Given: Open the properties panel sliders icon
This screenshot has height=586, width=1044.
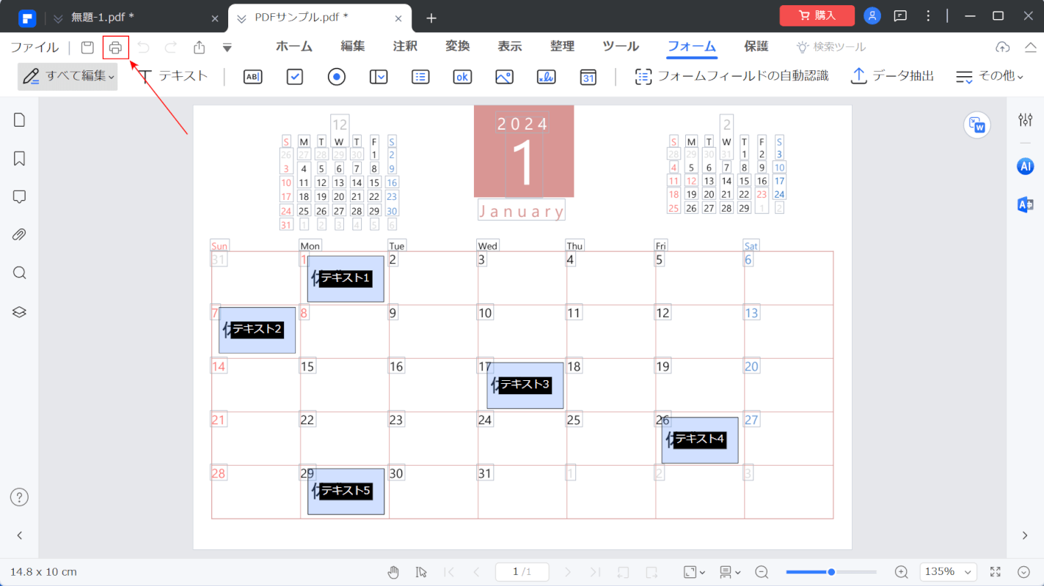Looking at the screenshot, I should pyautogui.click(x=1026, y=119).
